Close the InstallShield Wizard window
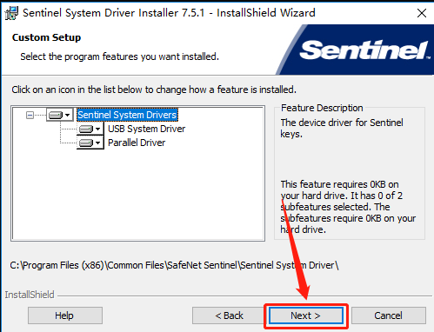Image resolution: width=434 pixels, height=332 pixels. tap(422, 13)
